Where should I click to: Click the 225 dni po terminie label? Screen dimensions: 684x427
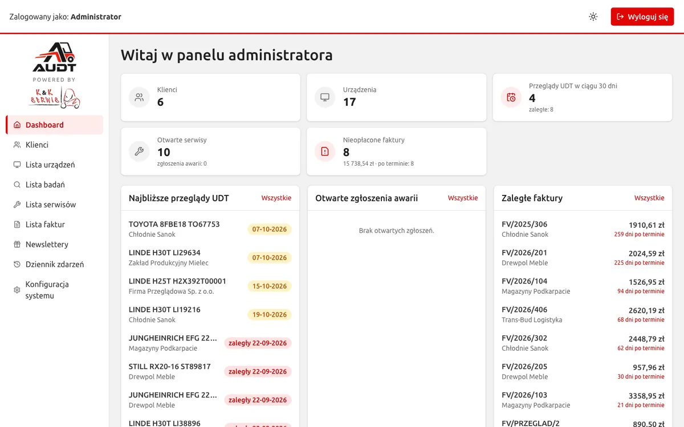(x=639, y=263)
